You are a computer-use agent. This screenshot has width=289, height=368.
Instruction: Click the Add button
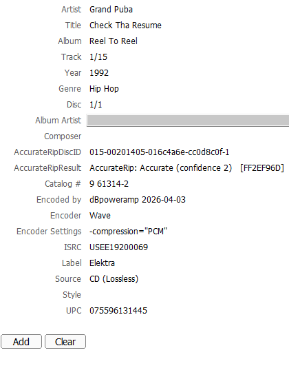tap(21, 342)
